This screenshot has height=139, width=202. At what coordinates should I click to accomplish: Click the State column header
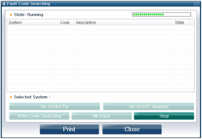click(x=179, y=23)
